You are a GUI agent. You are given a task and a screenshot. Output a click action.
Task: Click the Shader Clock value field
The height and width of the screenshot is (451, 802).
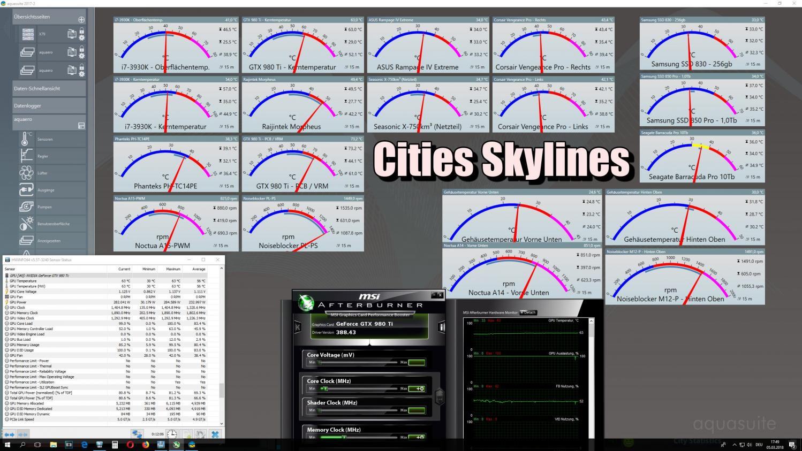tap(417, 410)
